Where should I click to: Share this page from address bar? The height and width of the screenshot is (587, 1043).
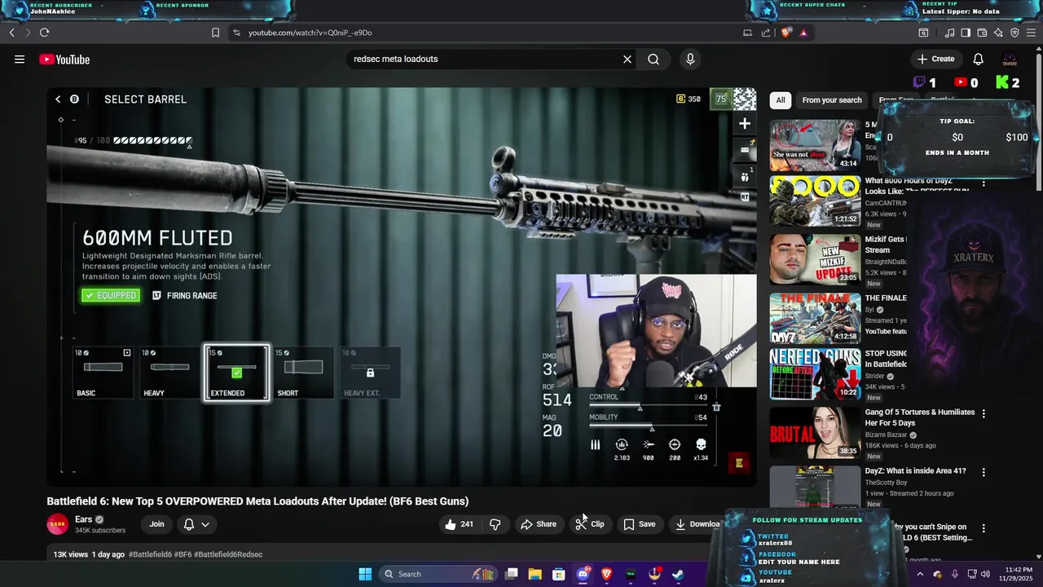tap(766, 33)
